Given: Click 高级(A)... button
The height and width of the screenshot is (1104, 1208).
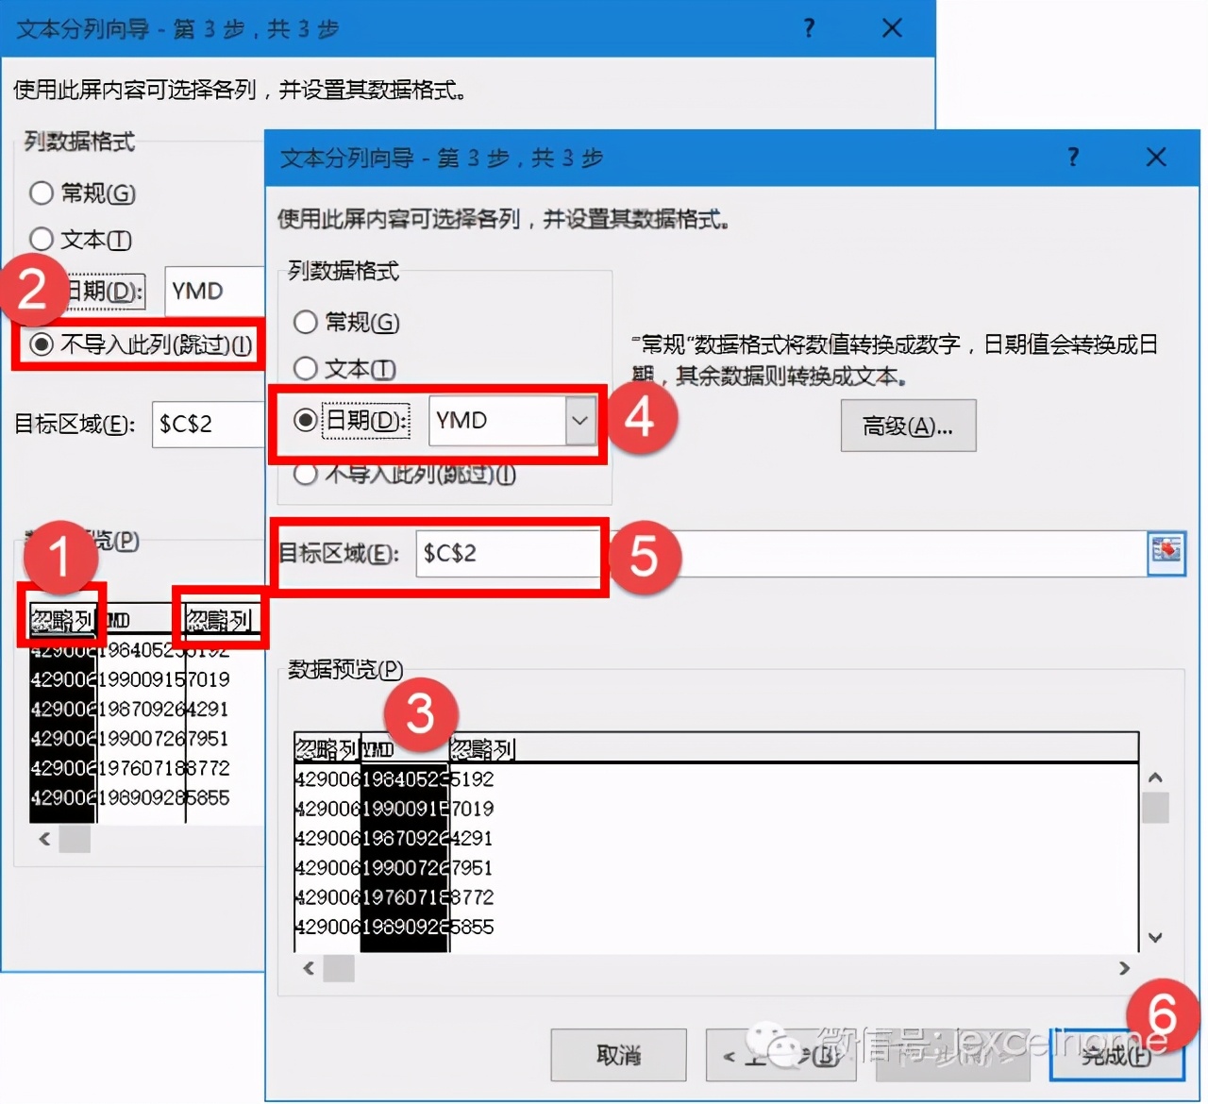Looking at the screenshot, I should click(x=908, y=426).
